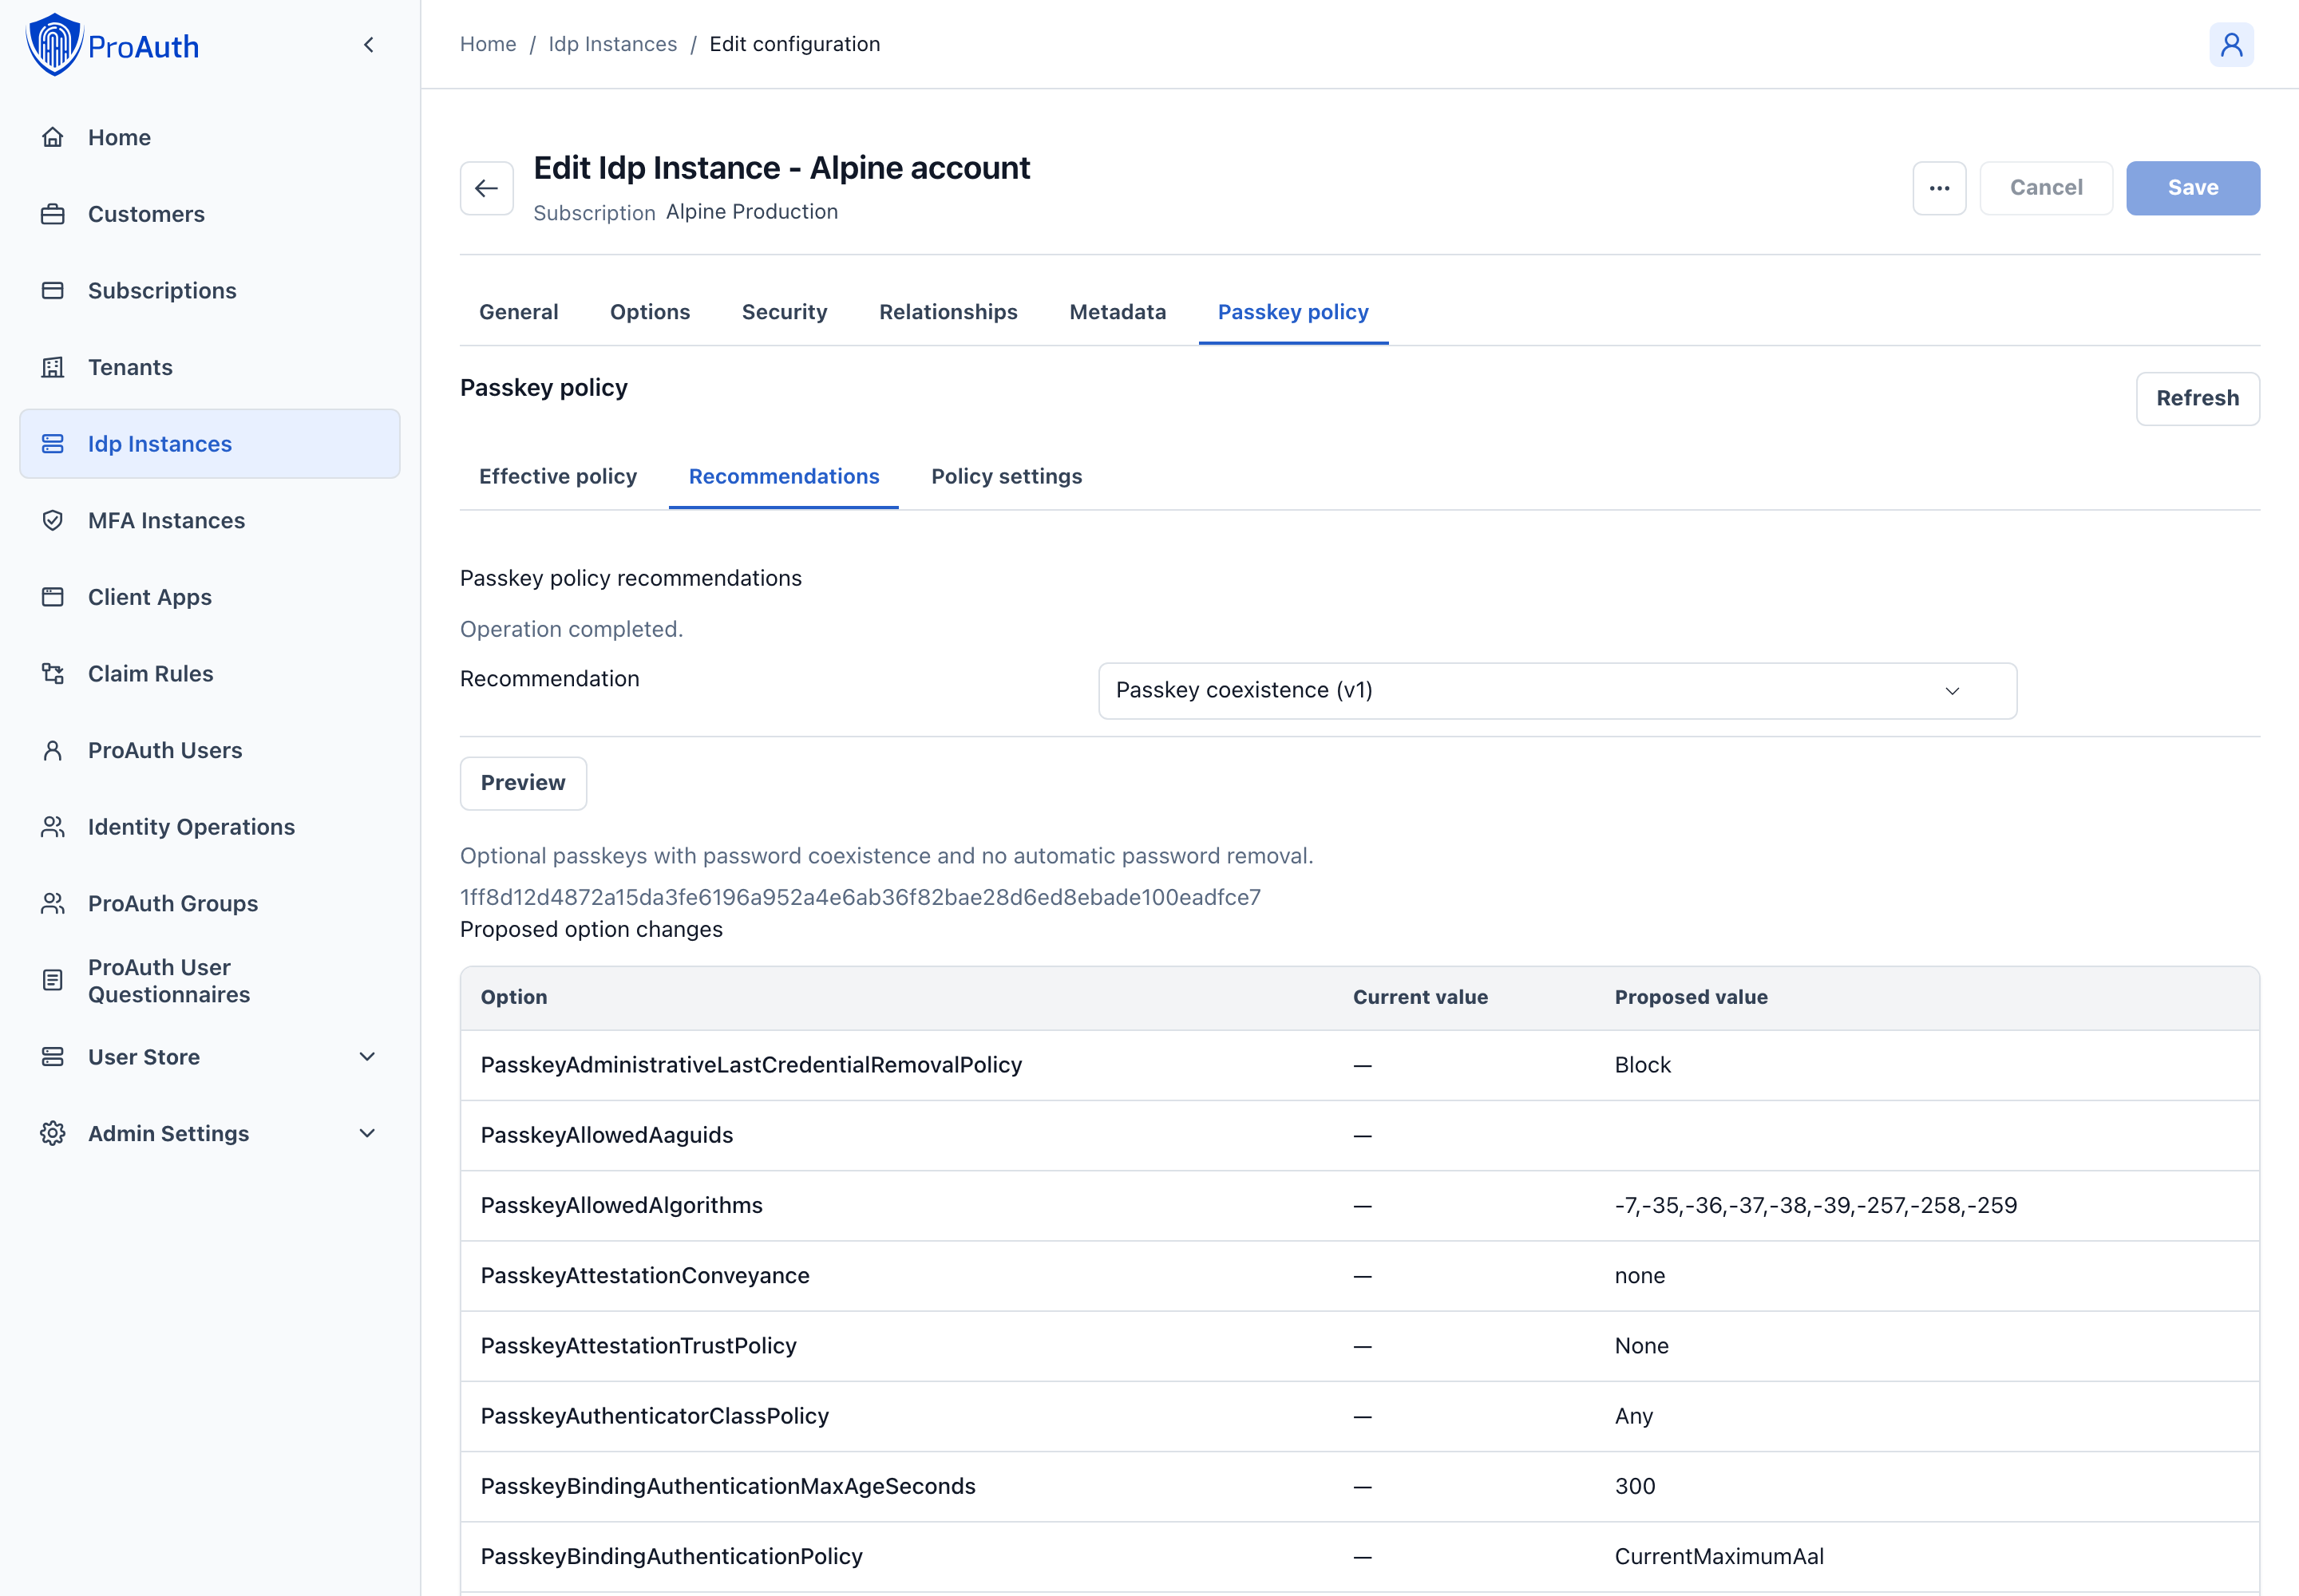Switch to the Relationships tab
Viewport: 2299px width, 1596px height.
[x=948, y=312]
